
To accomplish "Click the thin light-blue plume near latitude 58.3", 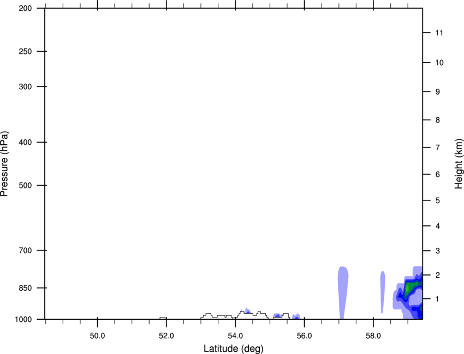I will (x=383, y=292).
